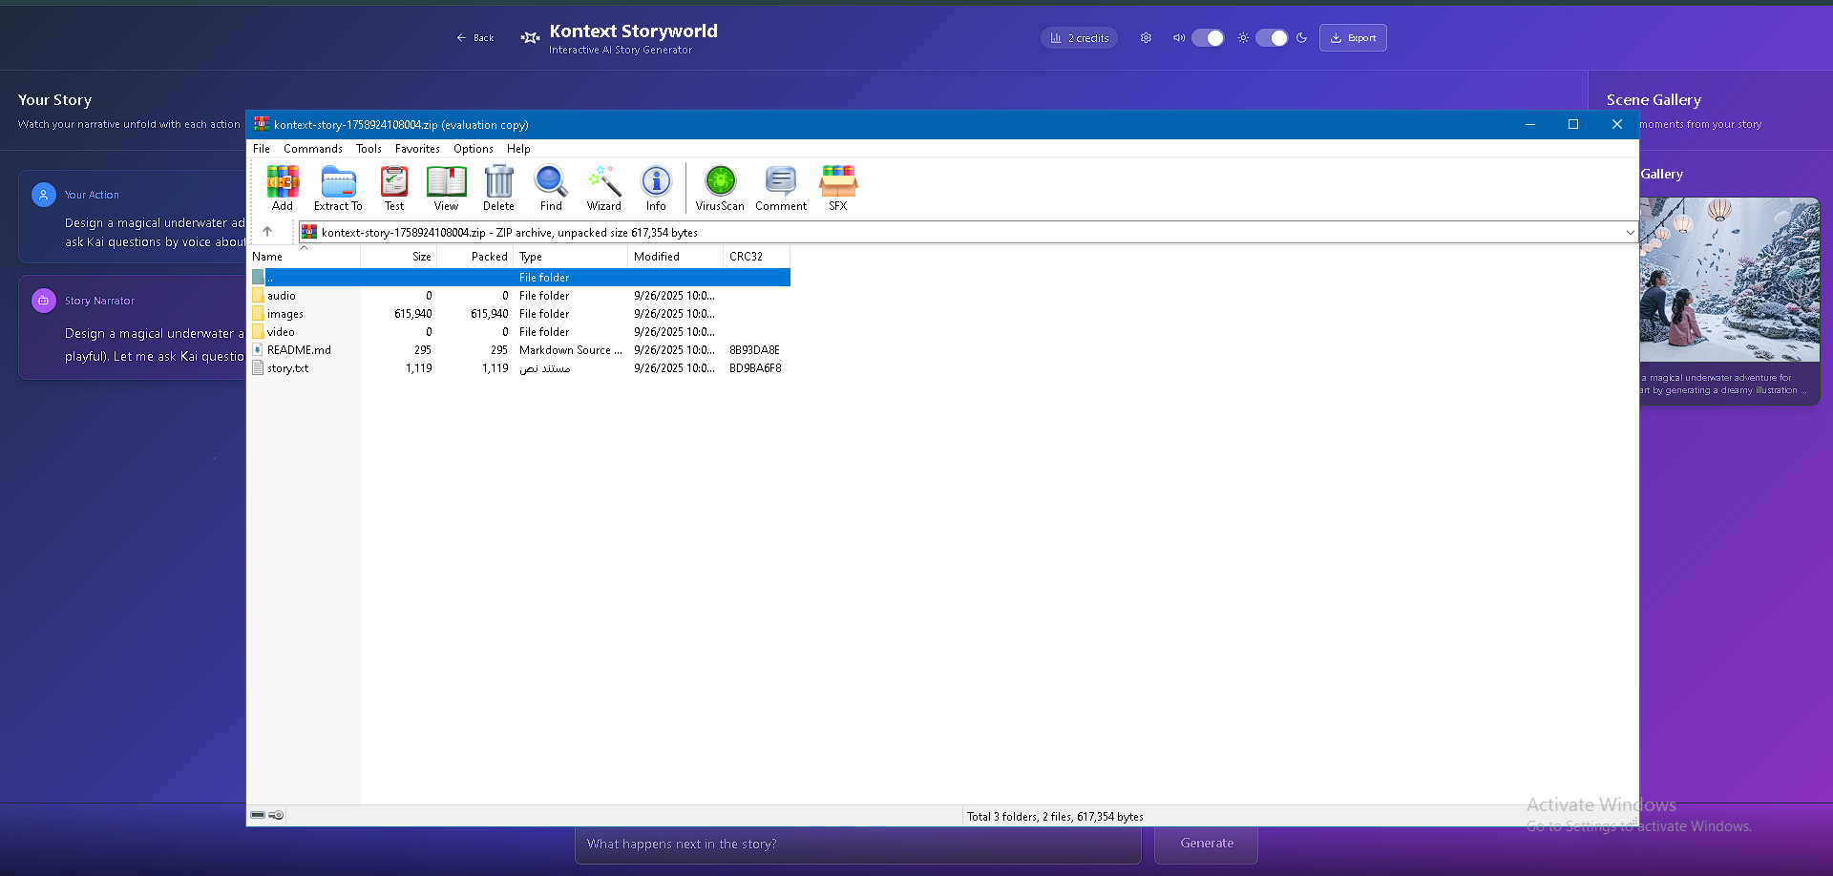Click CRC32 value BD9BA6F8
The width and height of the screenshot is (1833, 876).
coord(755,368)
